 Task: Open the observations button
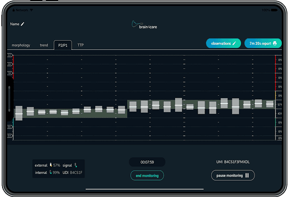(x=224, y=43)
